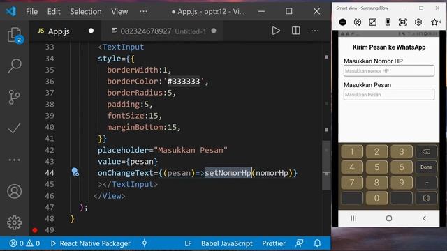Click the setNomorHp text on line 44
Screen dimensions: 447x251
click(x=228, y=173)
